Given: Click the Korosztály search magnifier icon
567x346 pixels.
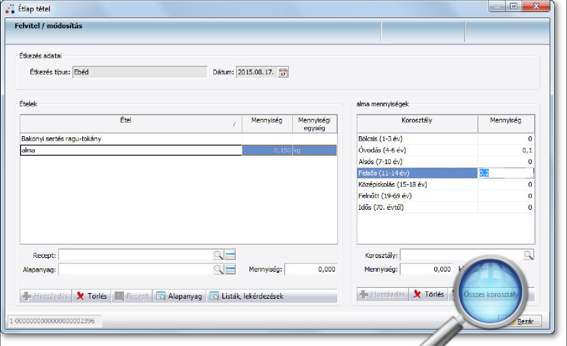Looking at the screenshot, I should 529,255.
